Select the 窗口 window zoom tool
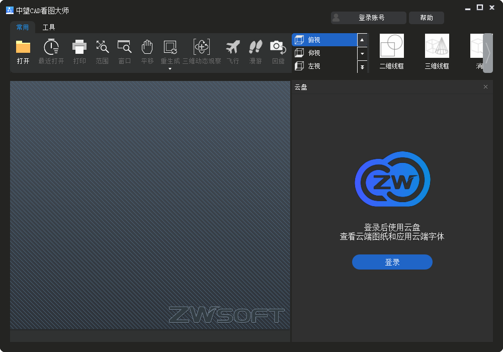 (124, 48)
